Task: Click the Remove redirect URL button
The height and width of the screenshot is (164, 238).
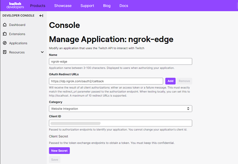Action: (184, 81)
